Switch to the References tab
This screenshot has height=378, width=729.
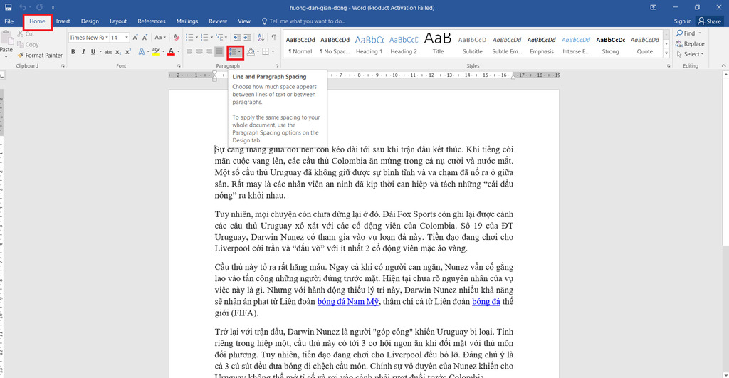click(x=152, y=21)
